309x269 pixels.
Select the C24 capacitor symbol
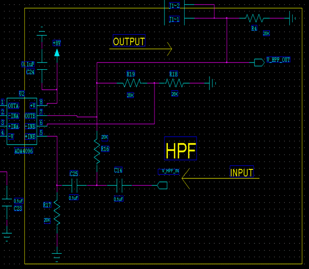(43, 65)
